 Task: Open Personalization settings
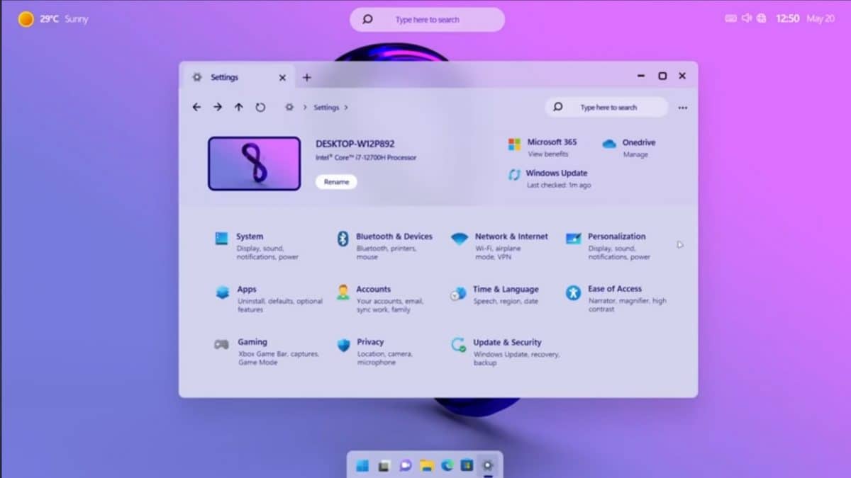[618, 237]
